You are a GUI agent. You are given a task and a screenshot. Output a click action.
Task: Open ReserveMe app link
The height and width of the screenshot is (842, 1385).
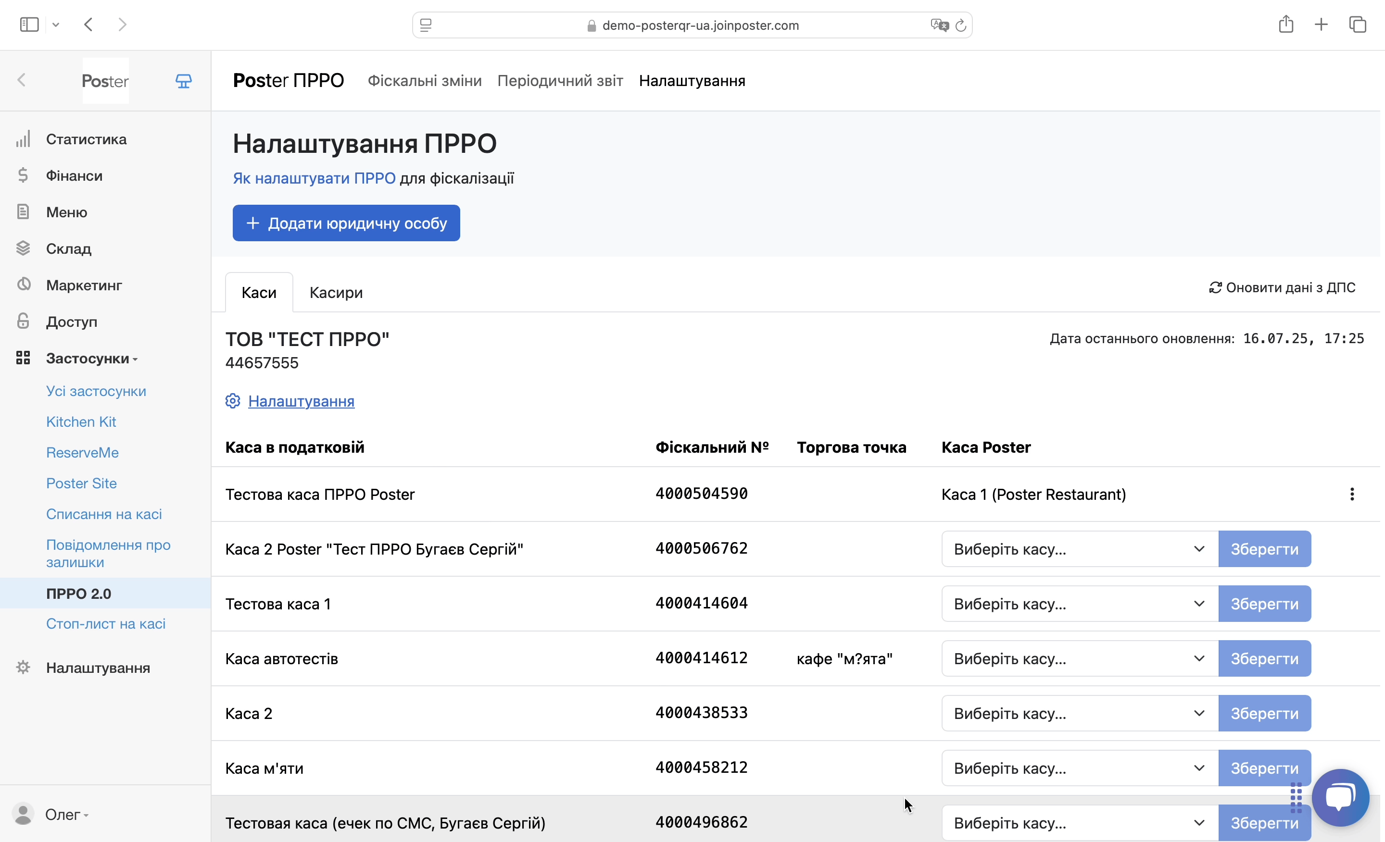(82, 453)
